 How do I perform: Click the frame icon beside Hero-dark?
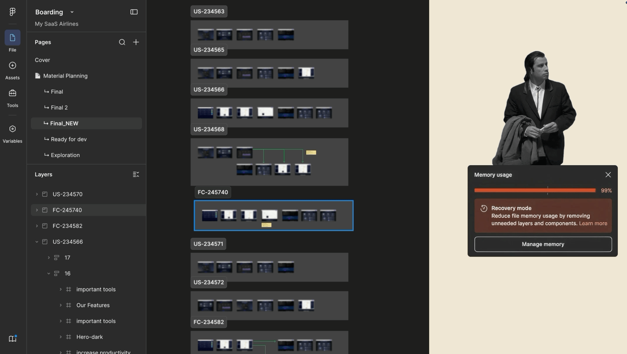pos(69,337)
